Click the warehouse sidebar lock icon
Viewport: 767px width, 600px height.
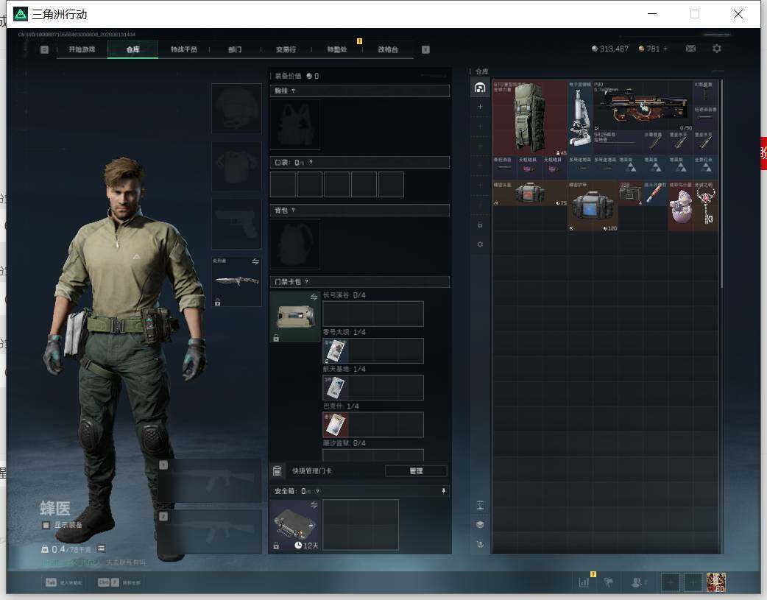480,225
